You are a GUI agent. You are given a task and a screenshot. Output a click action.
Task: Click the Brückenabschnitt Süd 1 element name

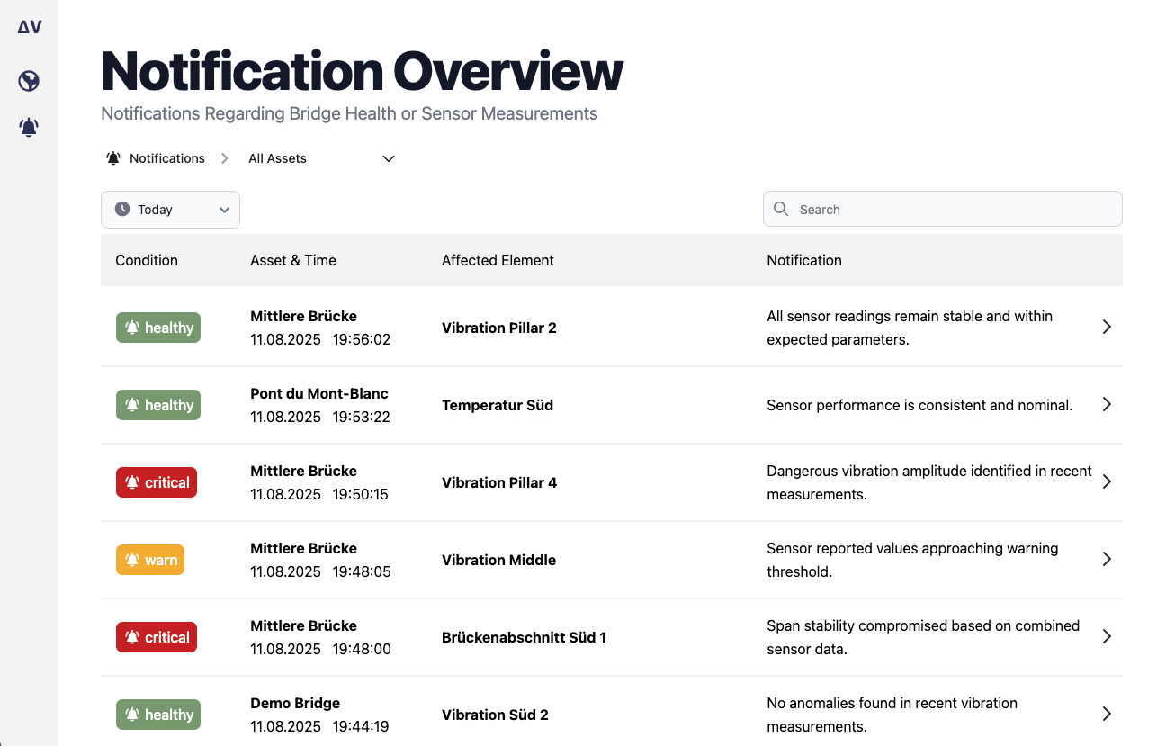click(524, 637)
